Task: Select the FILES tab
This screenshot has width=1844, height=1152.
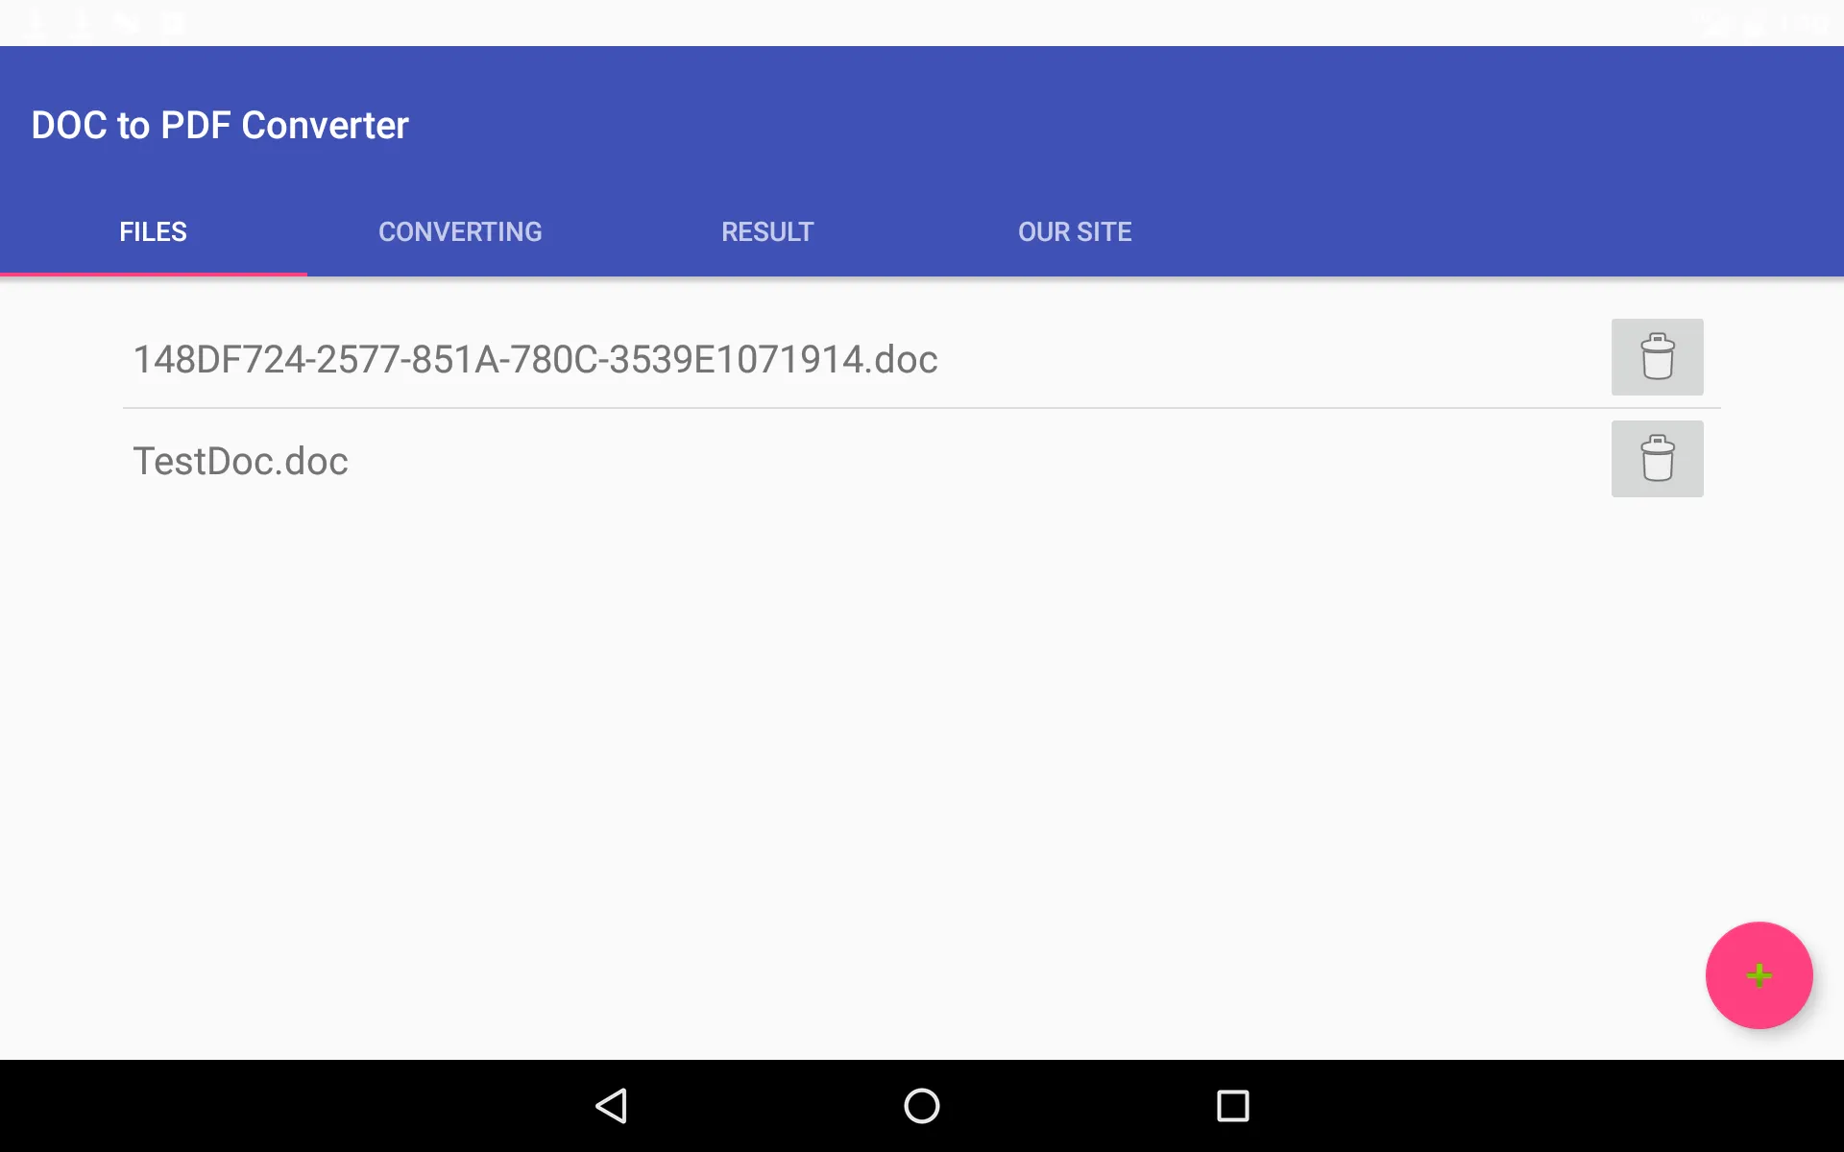Action: click(x=153, y=232)
